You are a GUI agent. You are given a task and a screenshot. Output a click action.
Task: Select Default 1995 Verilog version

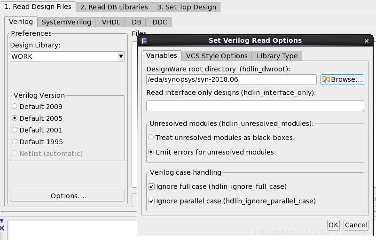(x=15, y=142)
